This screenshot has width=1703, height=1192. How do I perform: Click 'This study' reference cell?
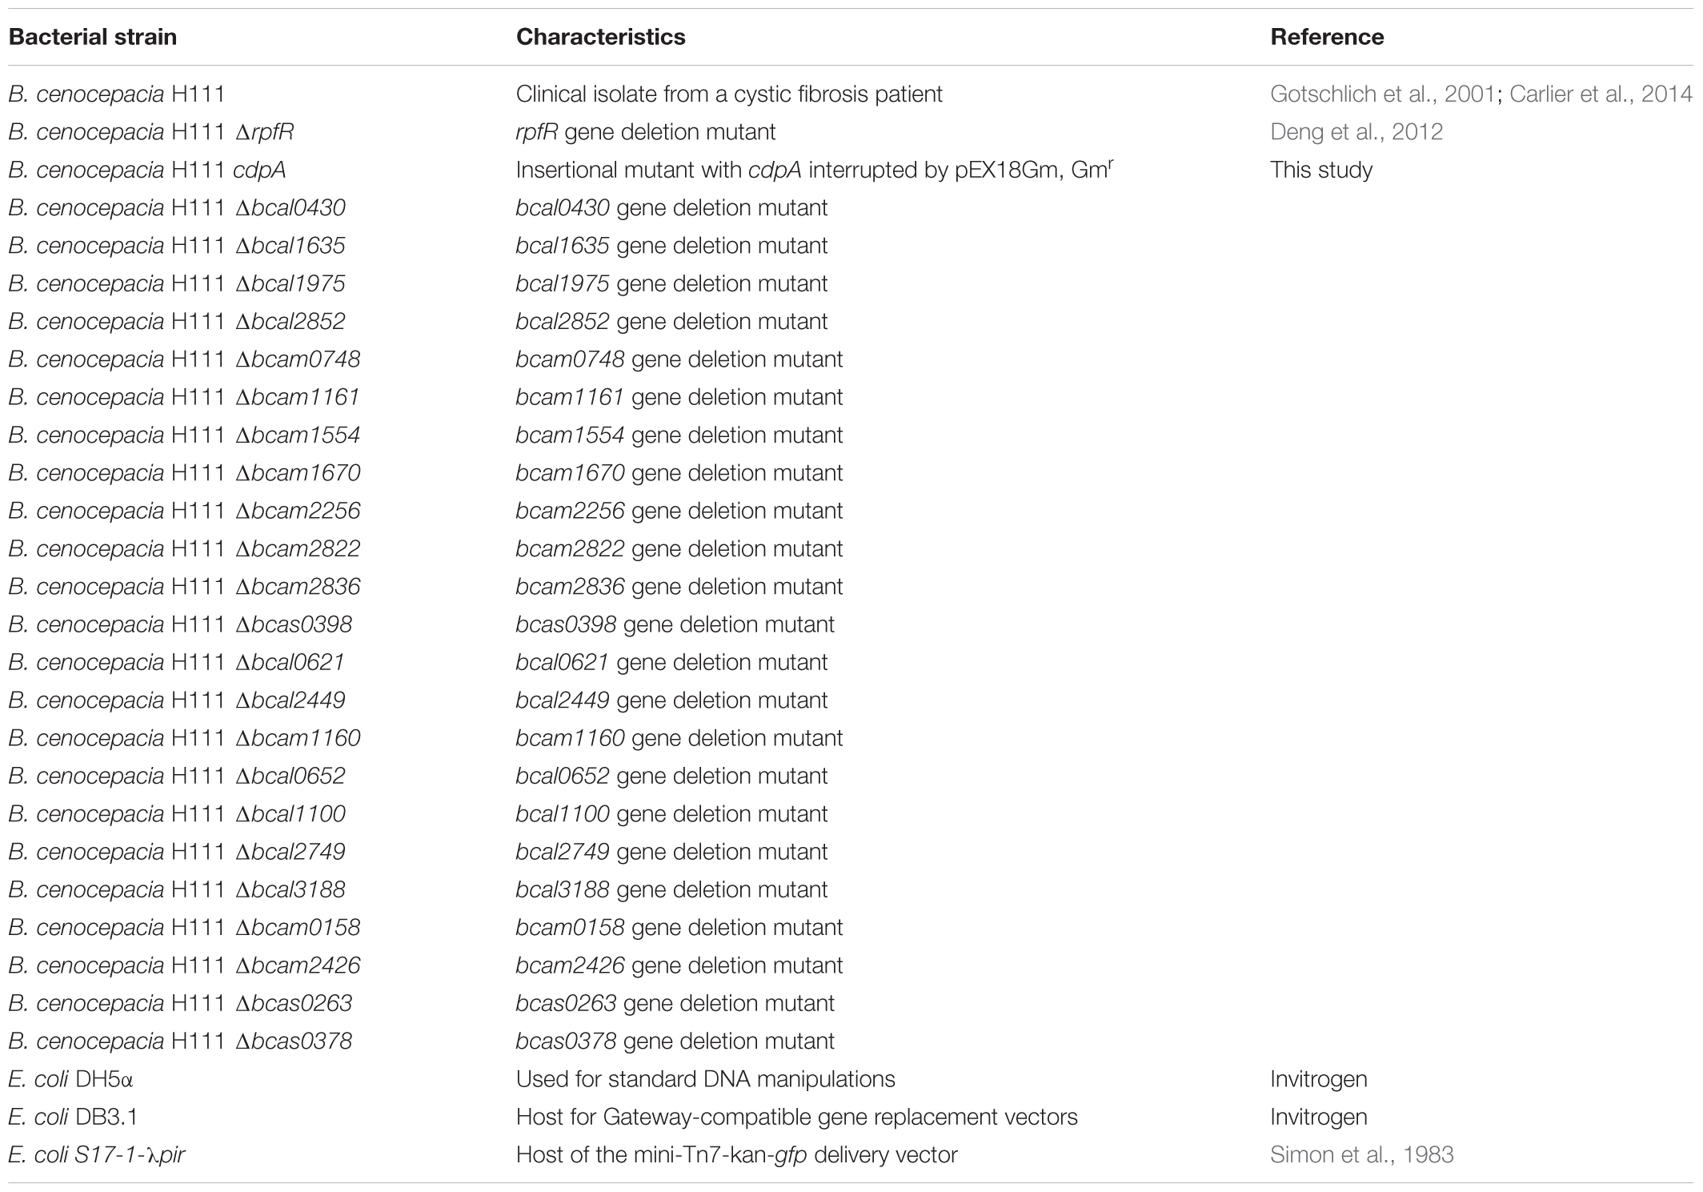pos(1321,170)
